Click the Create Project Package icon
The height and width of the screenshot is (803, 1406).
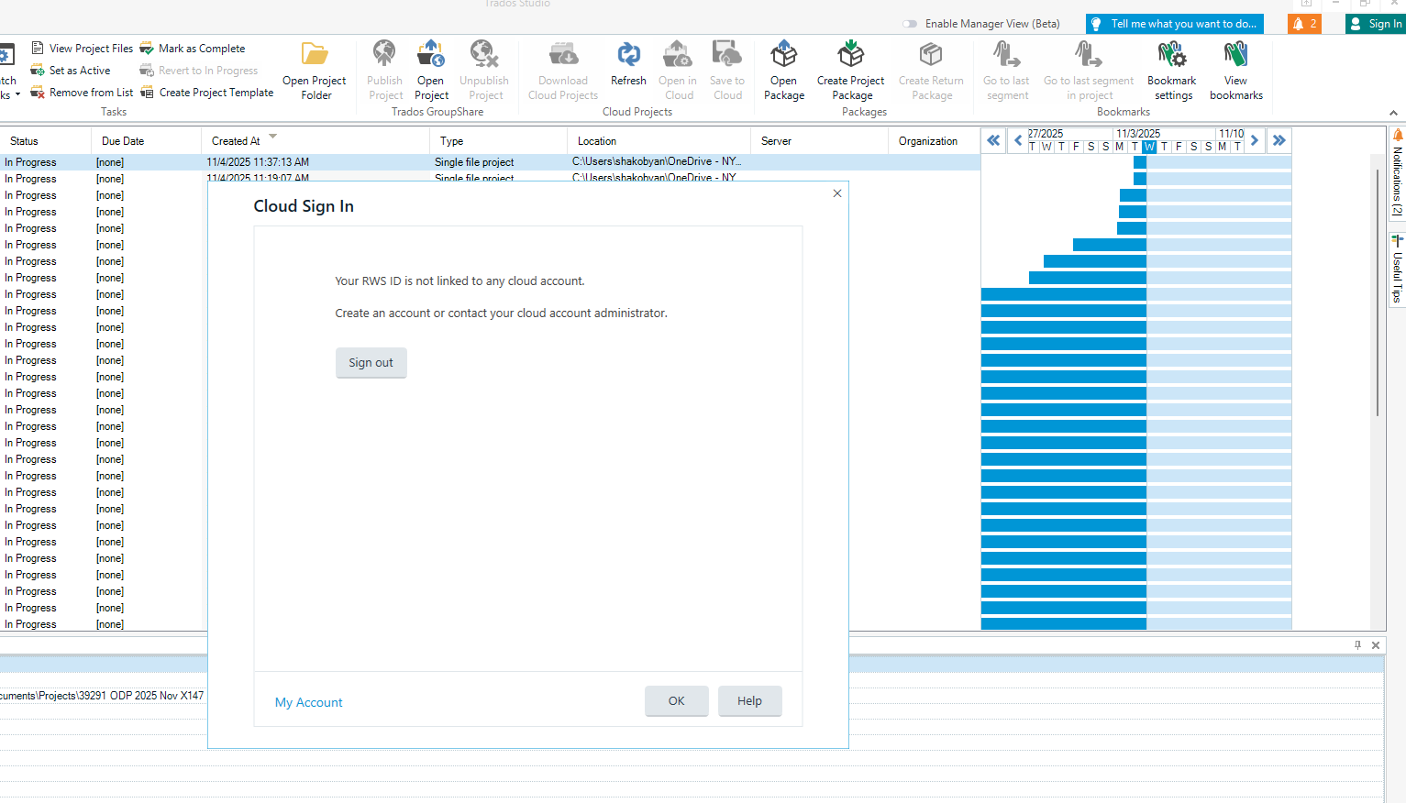(x=850, y=69)
